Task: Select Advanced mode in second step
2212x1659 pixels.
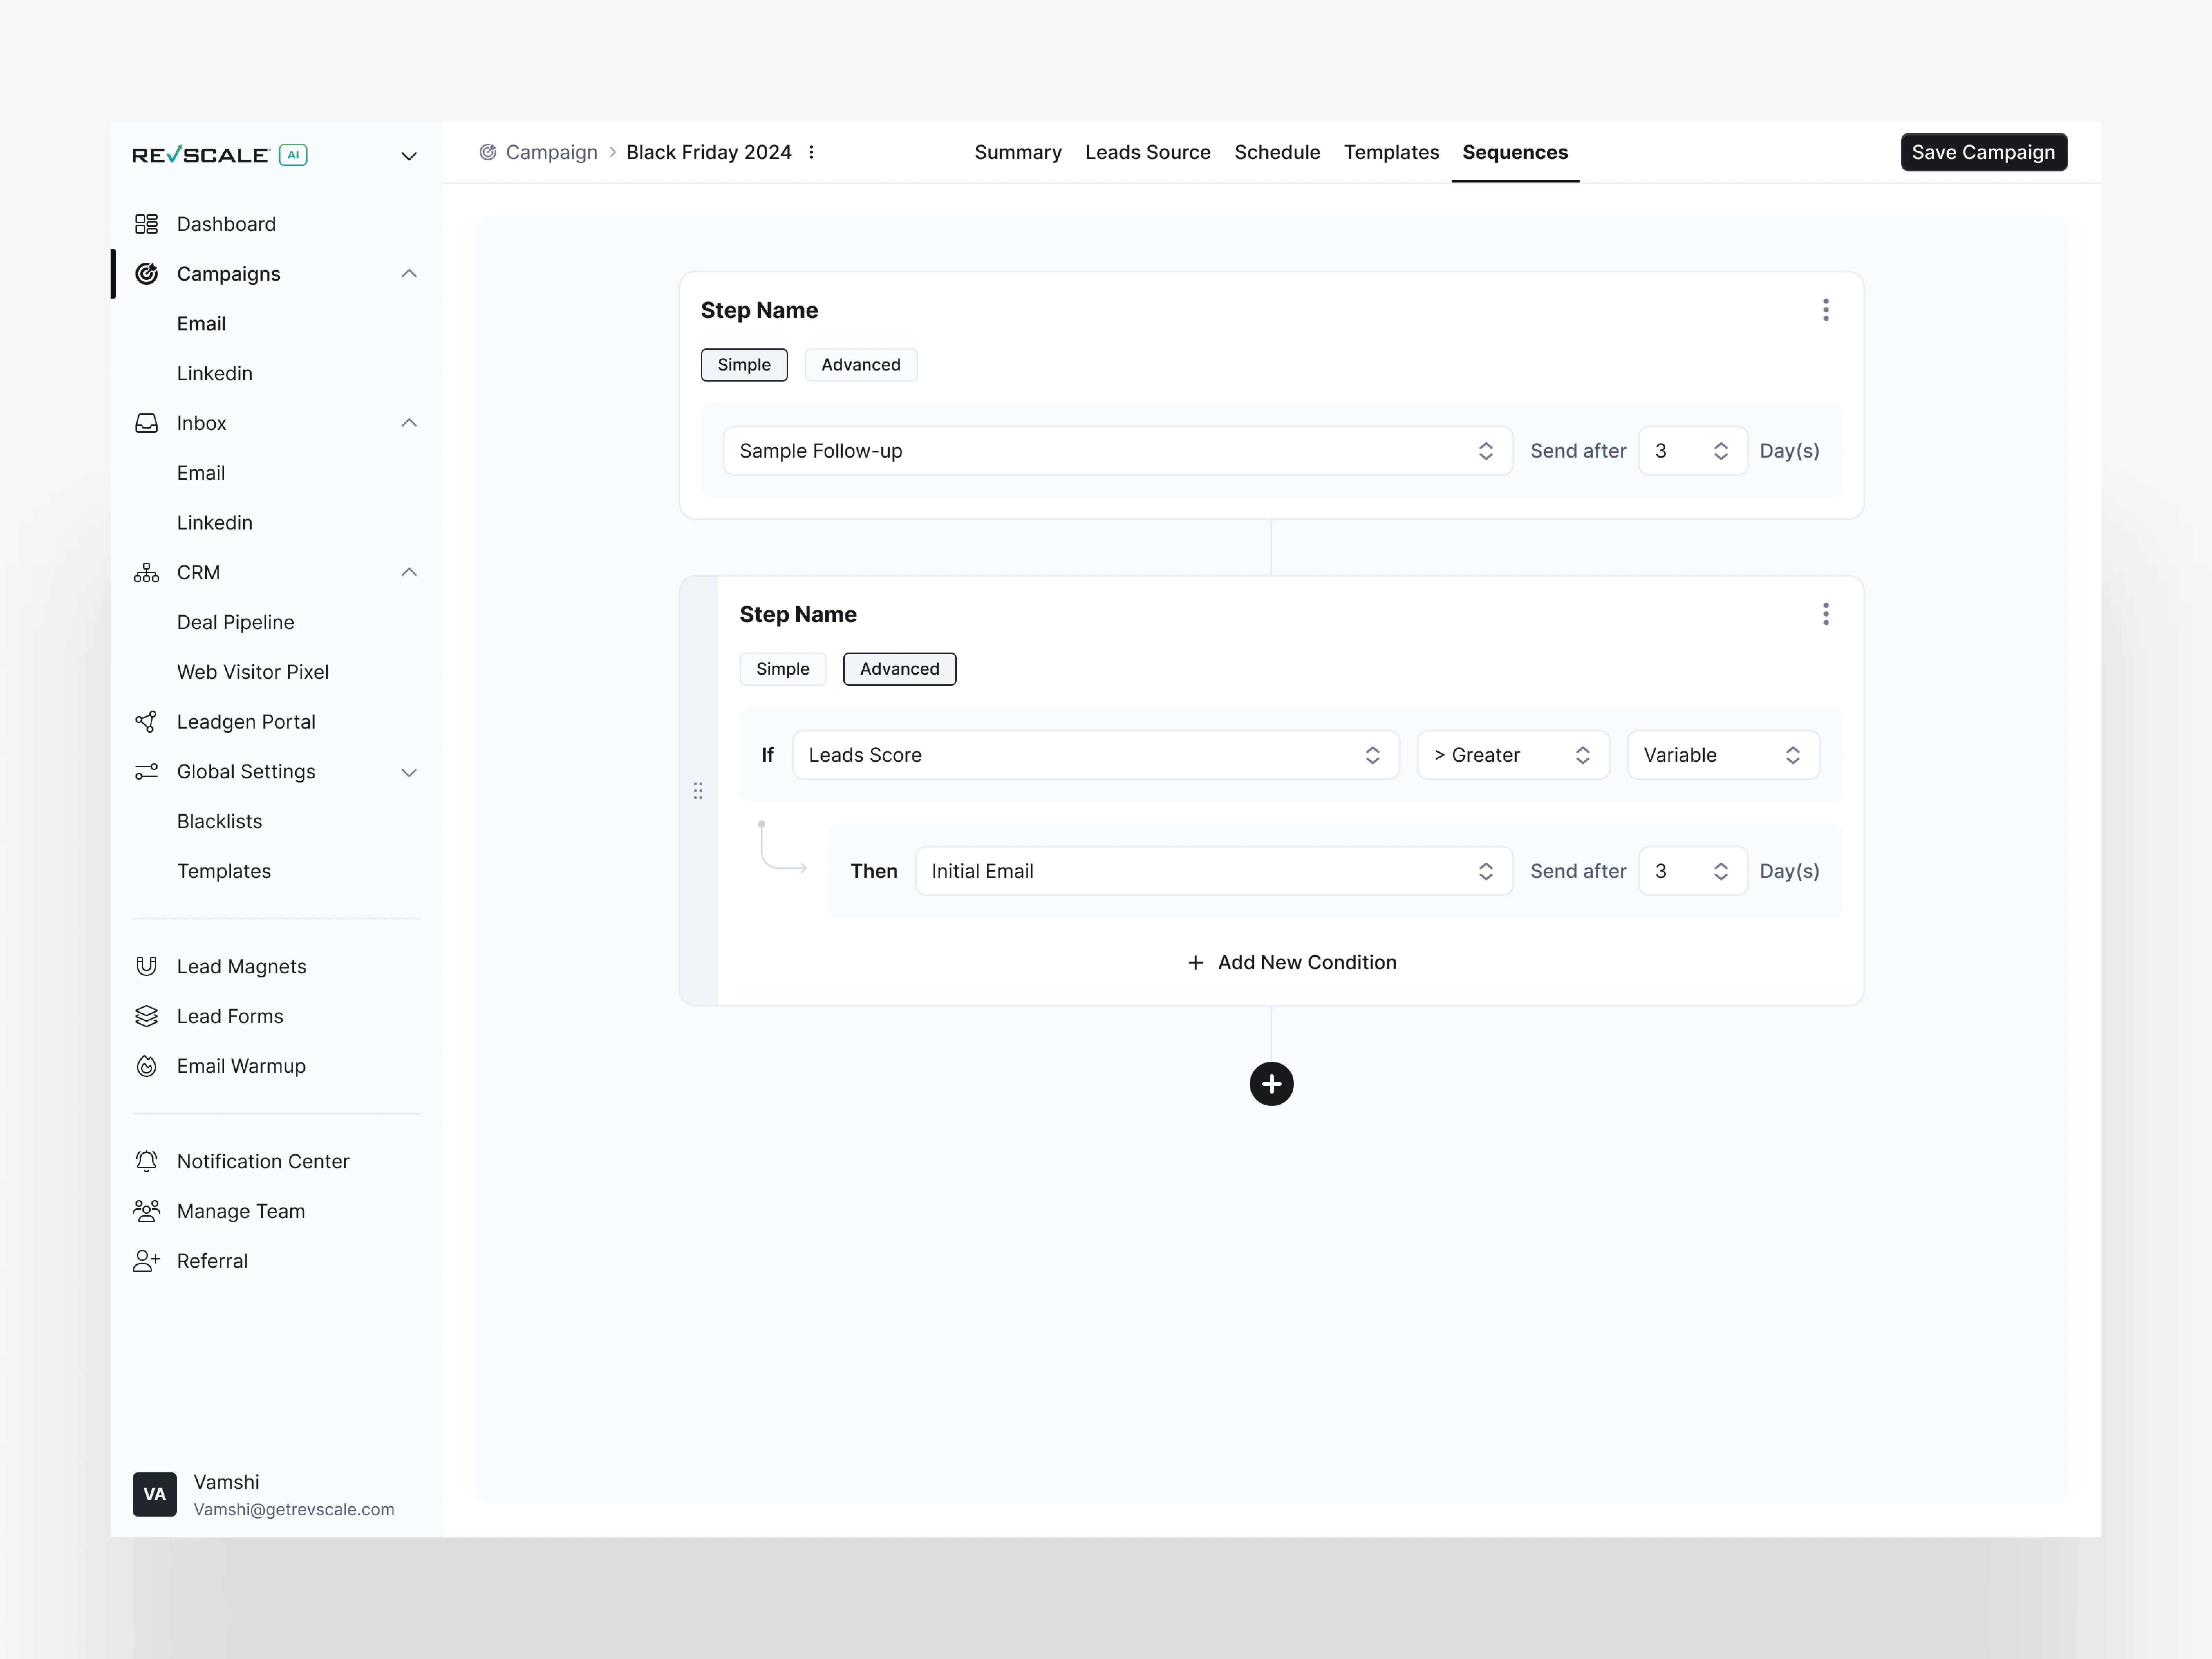Action: coord(900,669)
